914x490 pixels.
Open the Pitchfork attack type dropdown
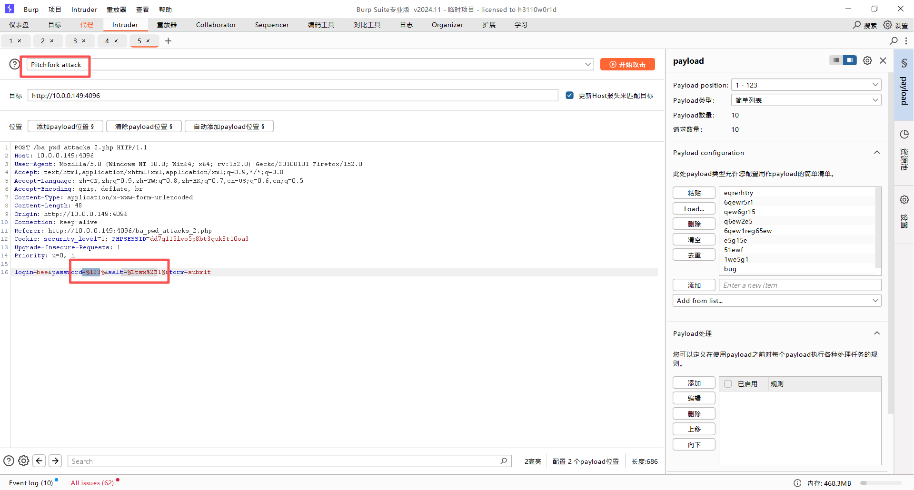310,64
